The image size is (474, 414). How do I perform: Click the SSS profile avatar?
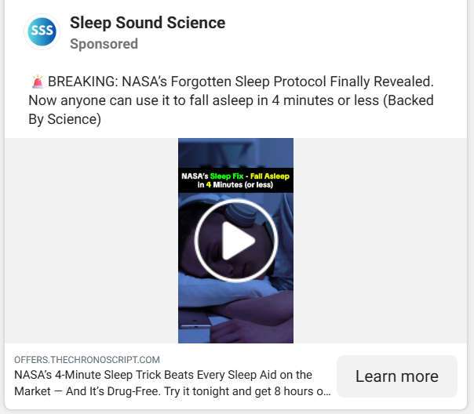point(42,32)
